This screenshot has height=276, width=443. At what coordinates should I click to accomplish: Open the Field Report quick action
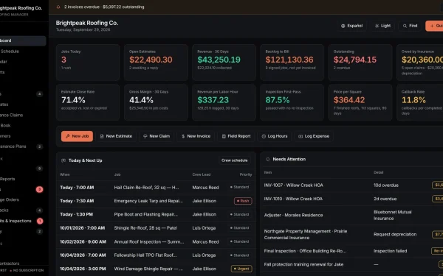(236, 136)
